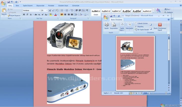Start a numbered list
The height and width of the screenshot is (107, 182).
pyautogui.click(x=67, y=10)
